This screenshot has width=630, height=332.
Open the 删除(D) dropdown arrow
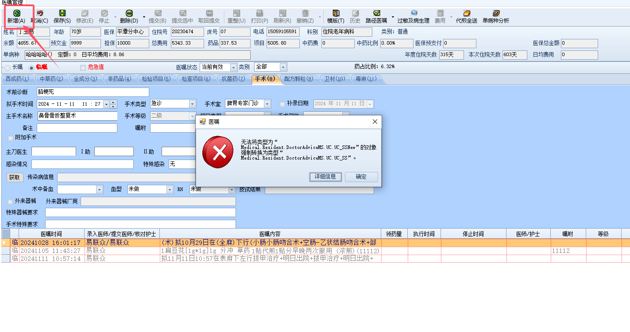[x=144, y=17]
